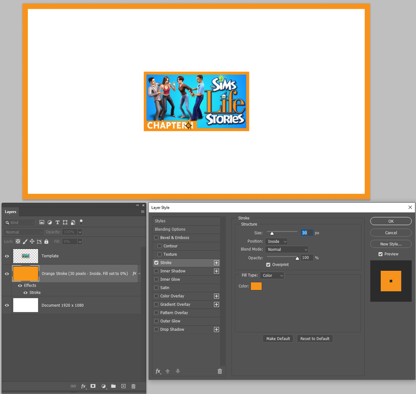Open the Fill Type dropdown
This screenshot has height=394, width=416.
272,275
